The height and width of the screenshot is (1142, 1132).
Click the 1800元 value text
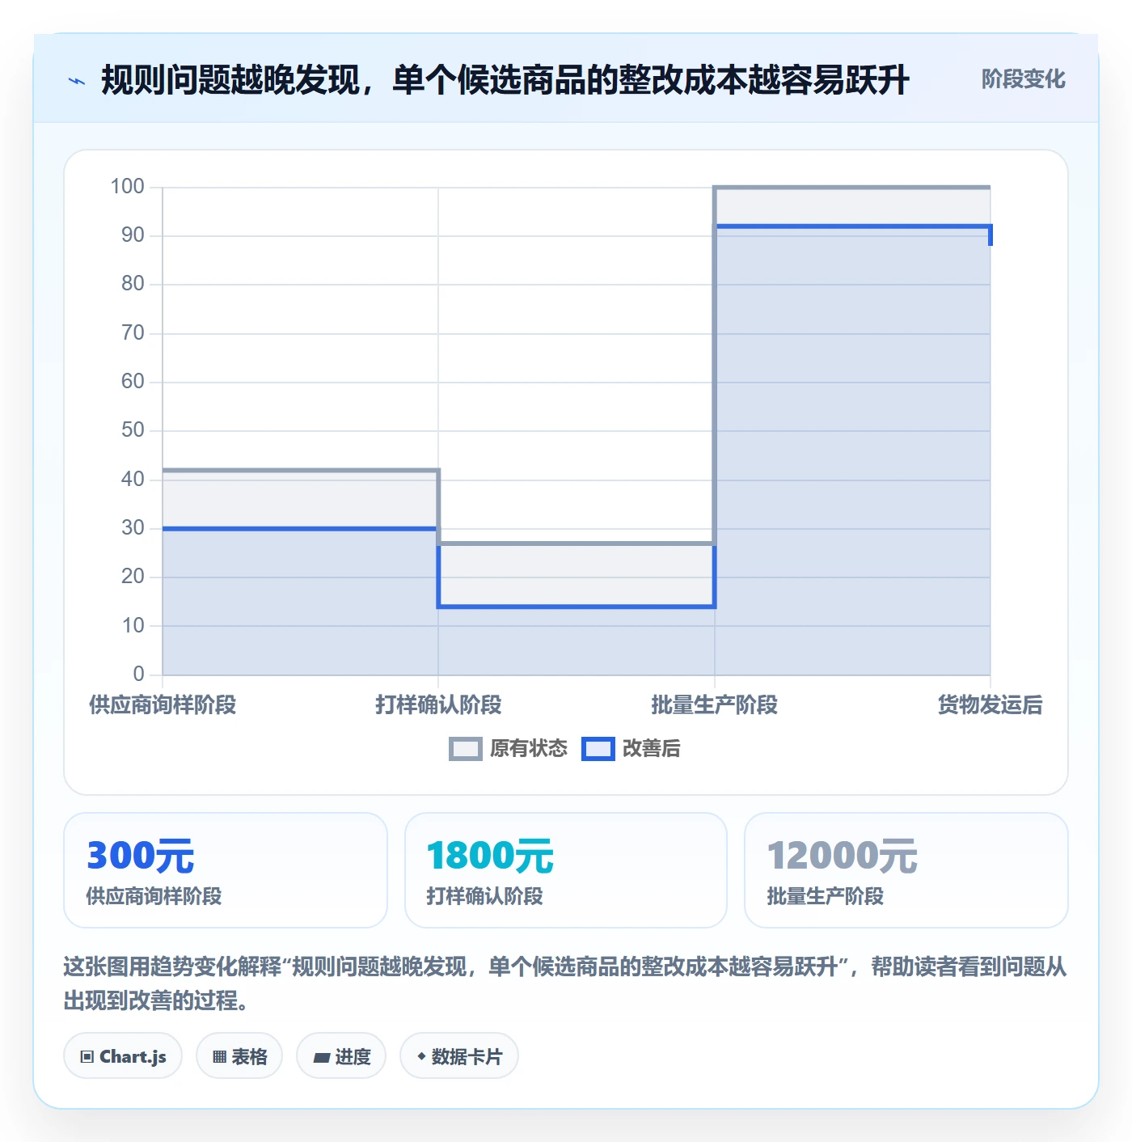(x=490, y=856)
